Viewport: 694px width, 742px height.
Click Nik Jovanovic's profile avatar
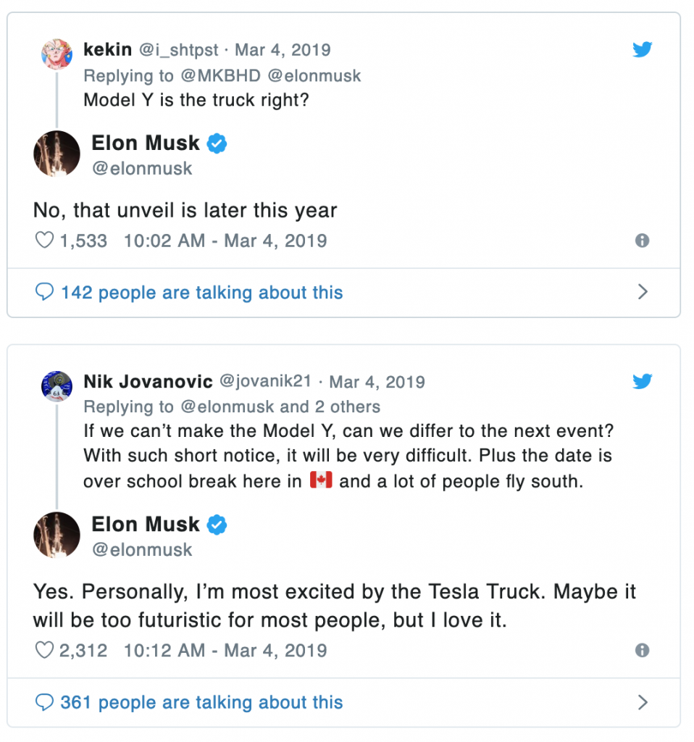(x=57, y=386)
